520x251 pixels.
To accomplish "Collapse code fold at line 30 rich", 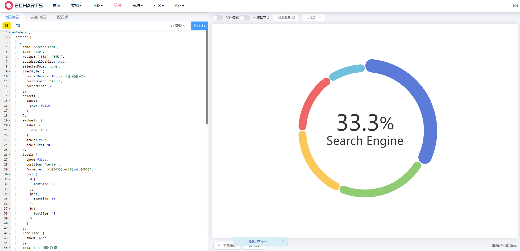I will (9, 174).
